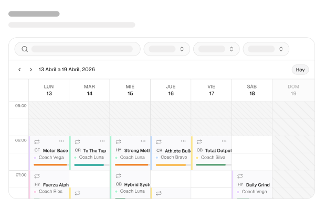The image size is (315, 199).
Task: Select the LUN 13 day header
Action: (49, 90)
